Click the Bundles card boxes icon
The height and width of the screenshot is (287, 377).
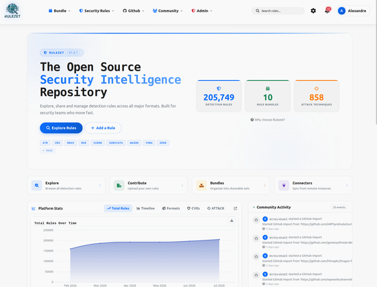[x=202, y=186]
